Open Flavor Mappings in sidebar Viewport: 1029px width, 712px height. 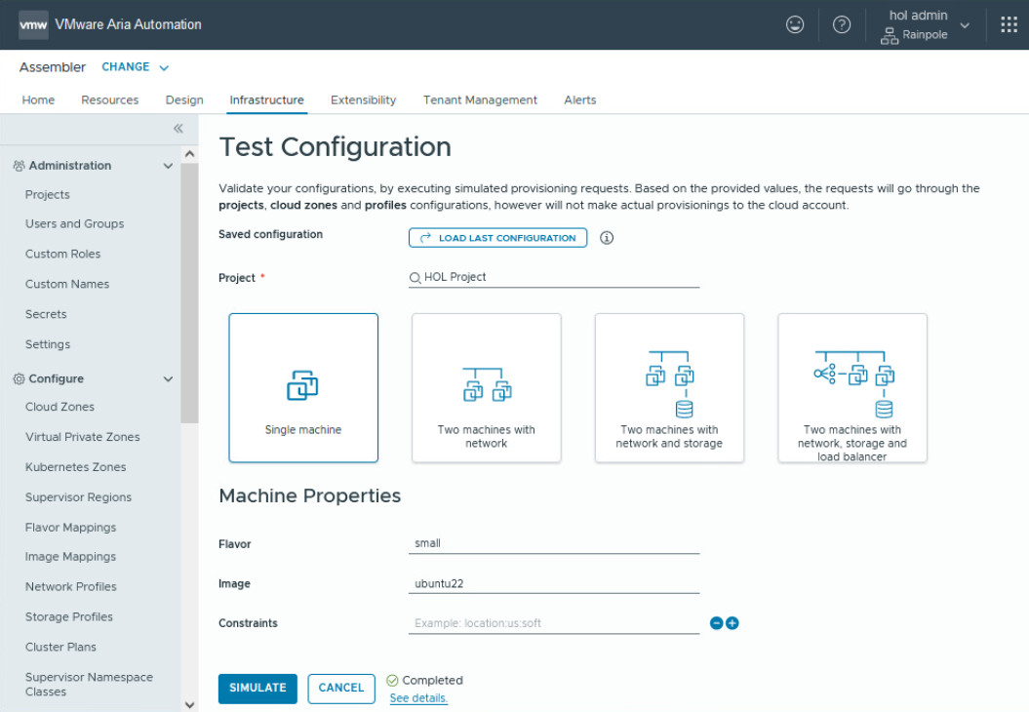[x=70, y=529]
